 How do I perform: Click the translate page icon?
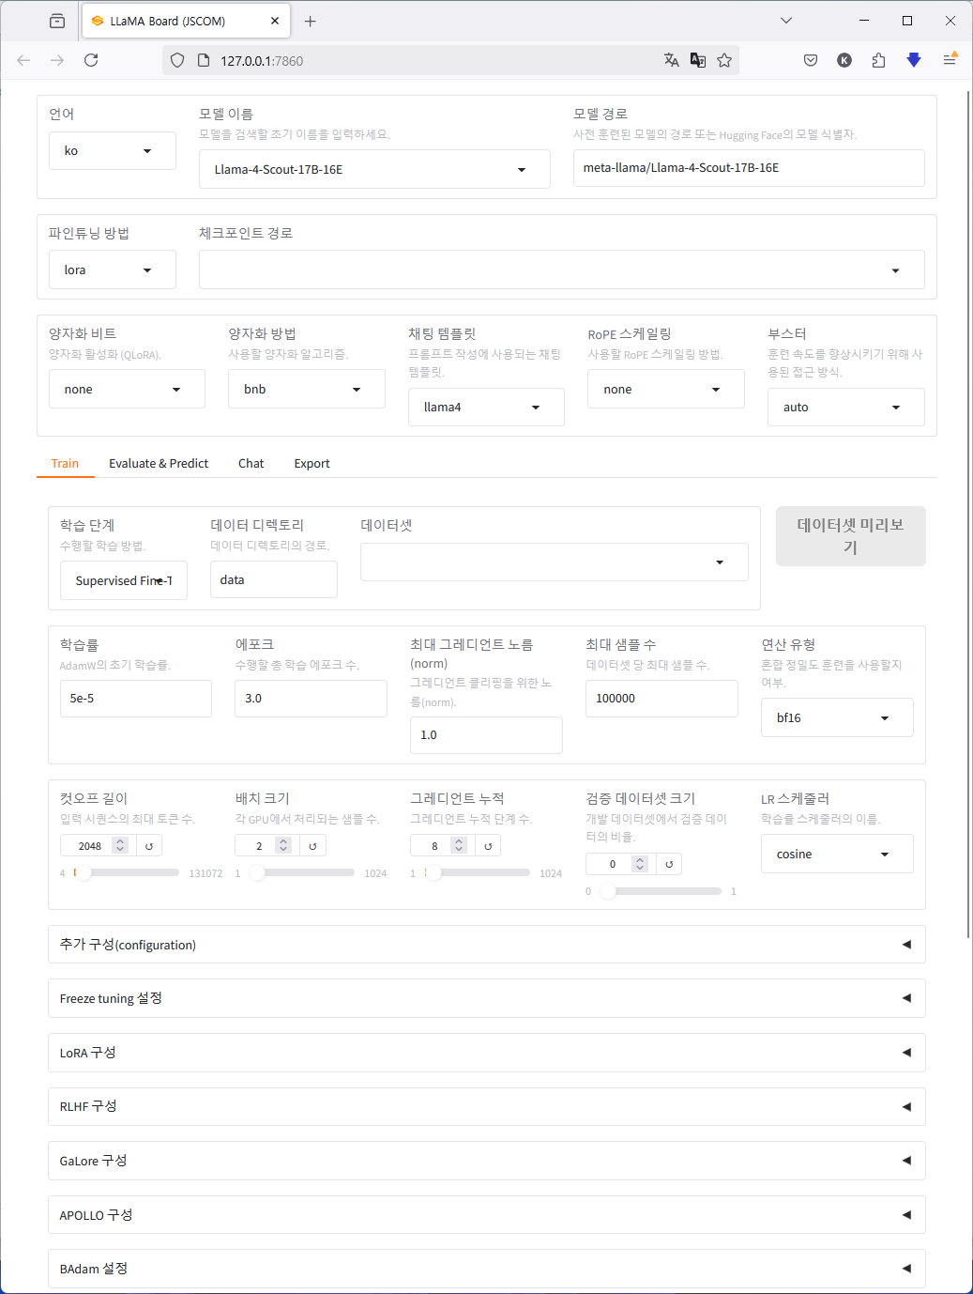click(671, 60)
